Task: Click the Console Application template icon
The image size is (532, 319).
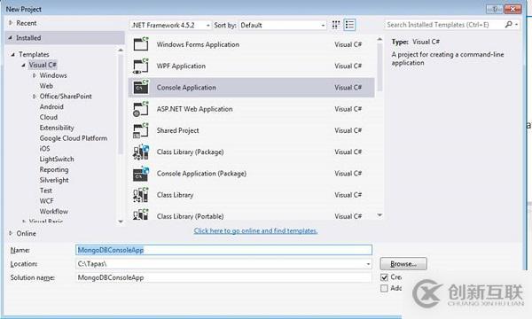Action: (x=141, y=87)
